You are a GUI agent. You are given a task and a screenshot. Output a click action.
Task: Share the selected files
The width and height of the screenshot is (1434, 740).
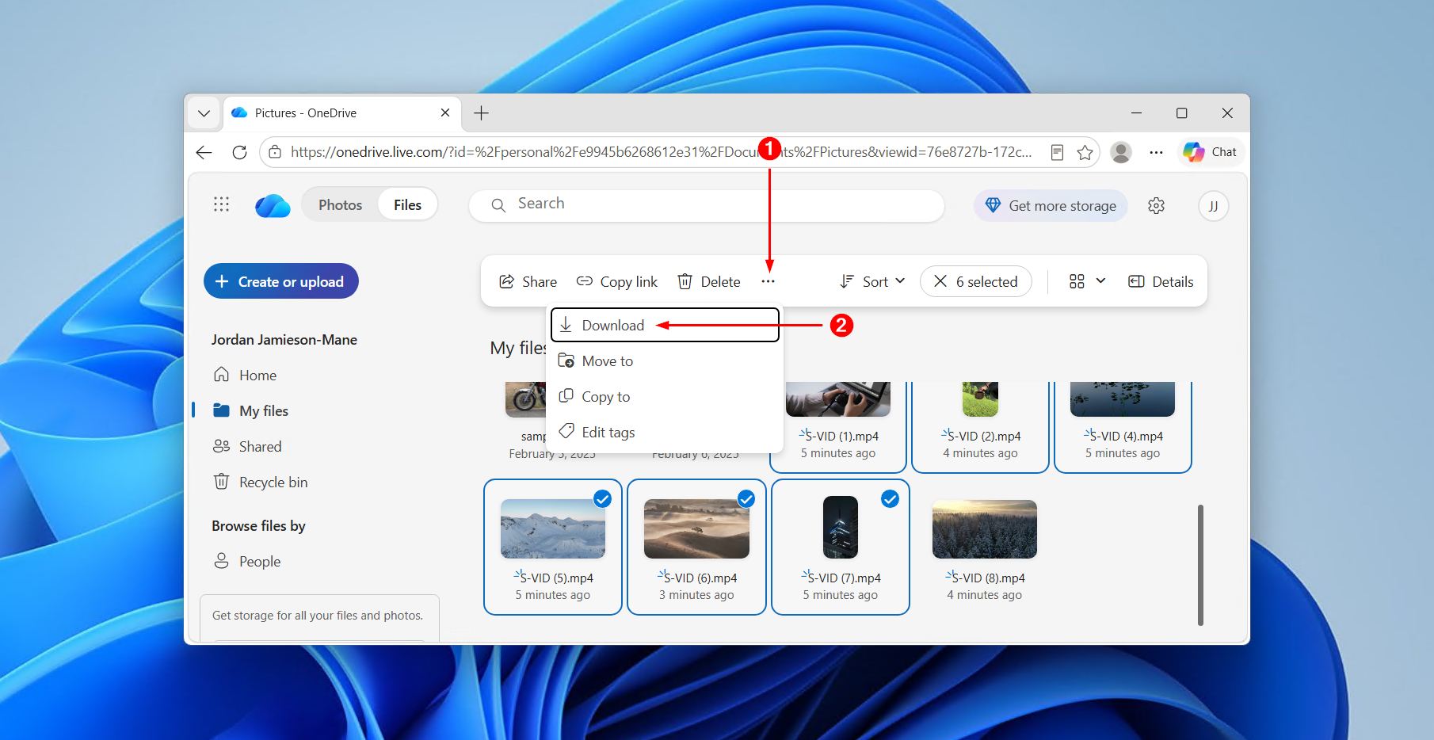[528, 281]
